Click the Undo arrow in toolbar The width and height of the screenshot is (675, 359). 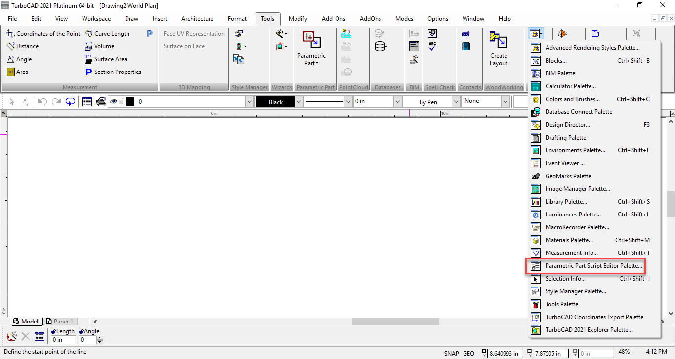[x=42, y=102]
